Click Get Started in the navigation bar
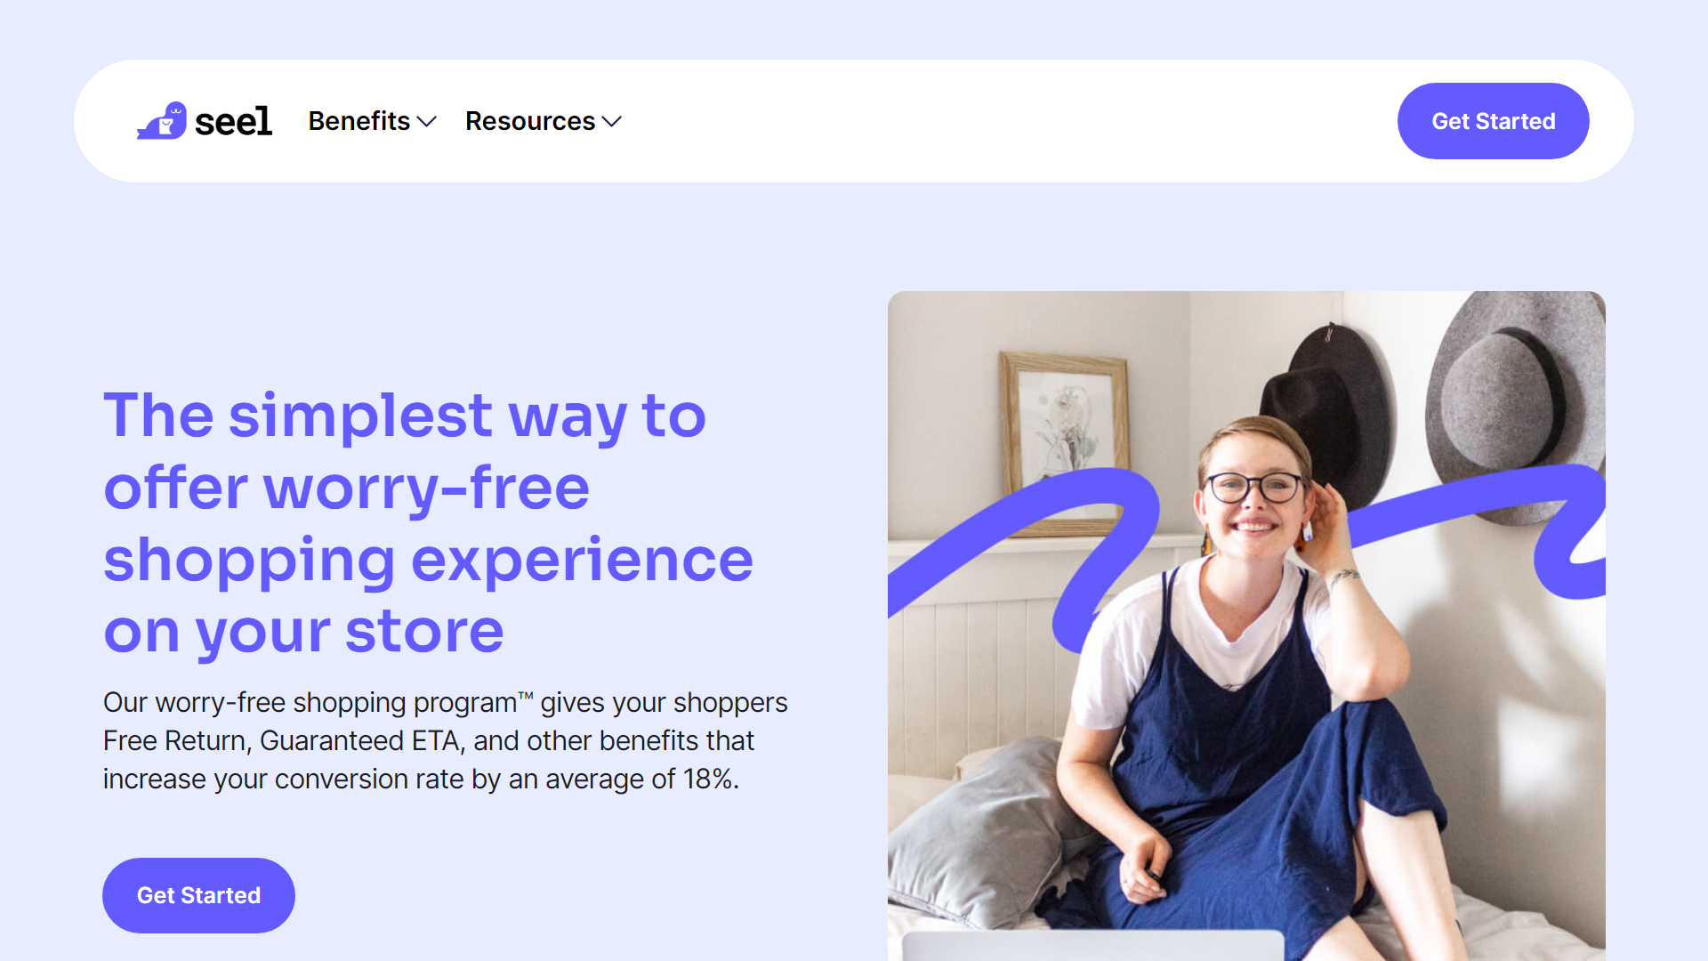 point(1493,121)
